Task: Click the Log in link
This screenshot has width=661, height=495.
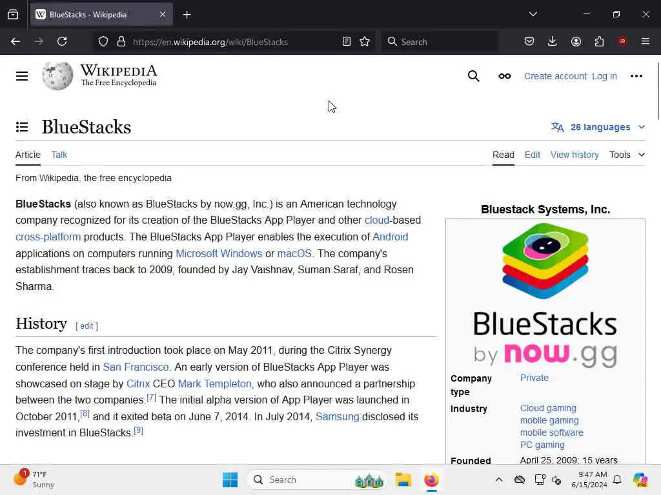Action: tap(604, 76)
